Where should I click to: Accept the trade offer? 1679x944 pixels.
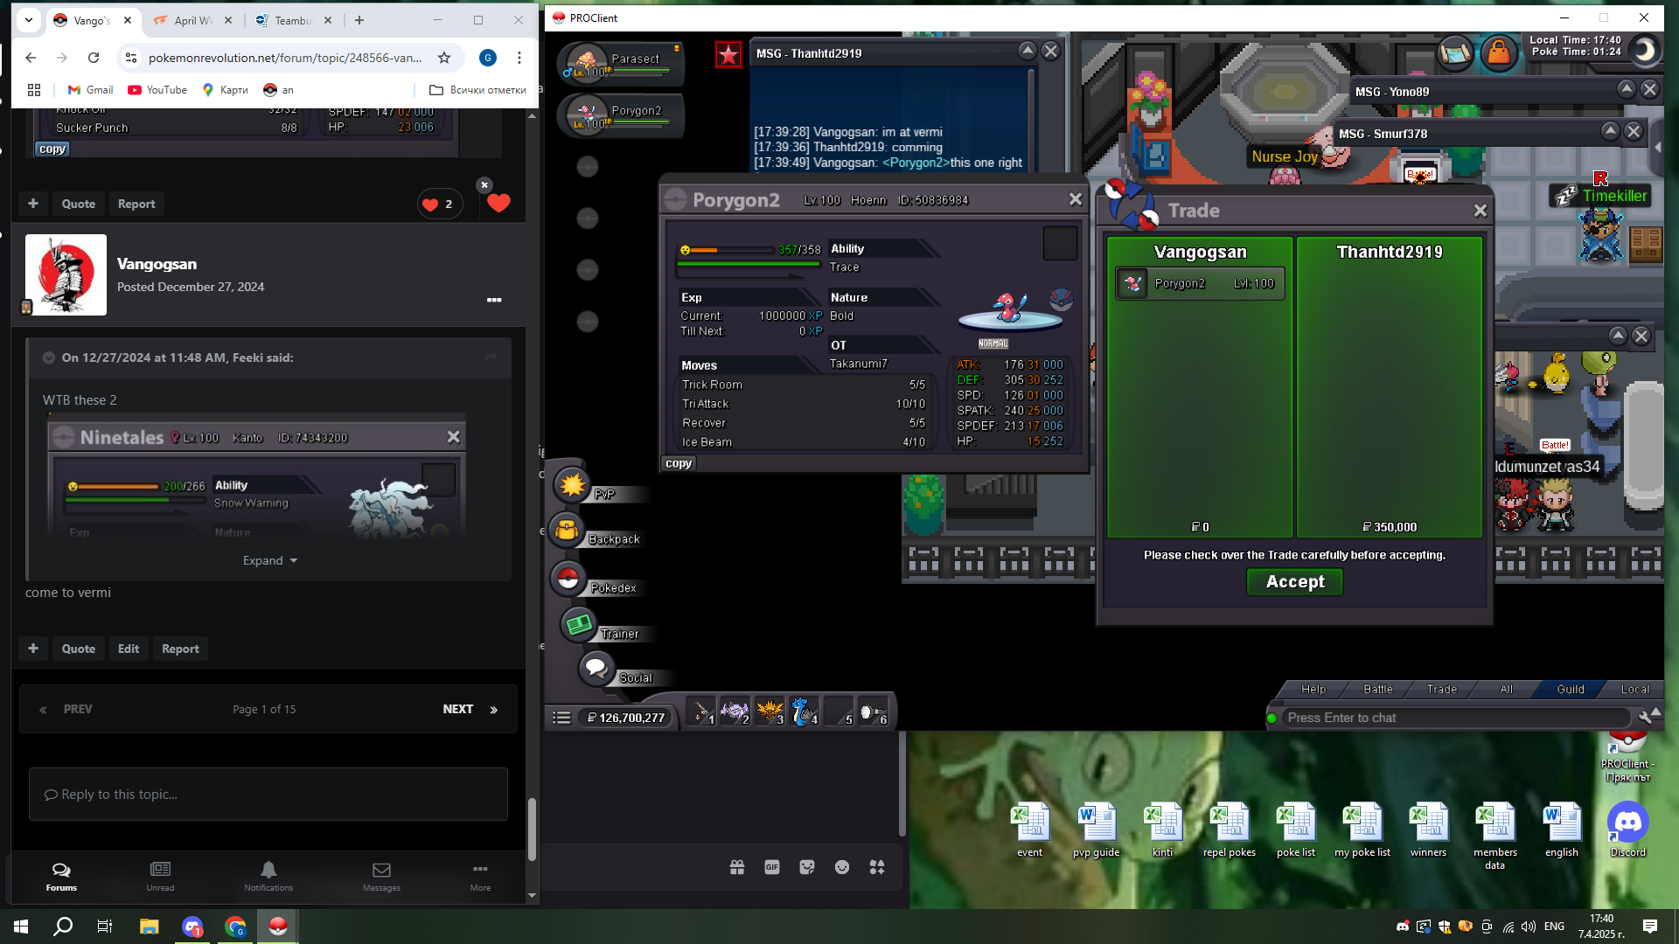[1294, 582]
